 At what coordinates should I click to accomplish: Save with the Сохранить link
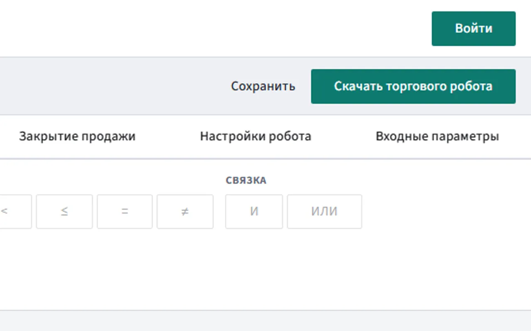point(263,86)
